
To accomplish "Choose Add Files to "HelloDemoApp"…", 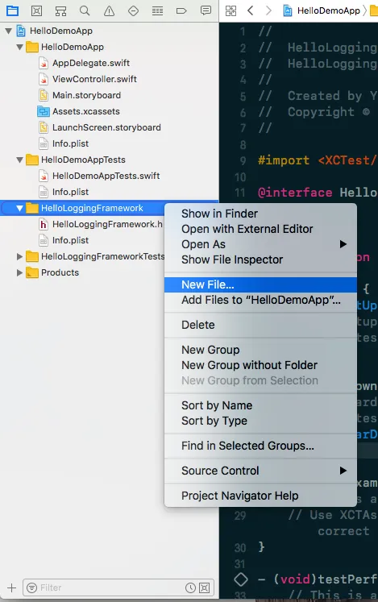I will tap(260, 300).
